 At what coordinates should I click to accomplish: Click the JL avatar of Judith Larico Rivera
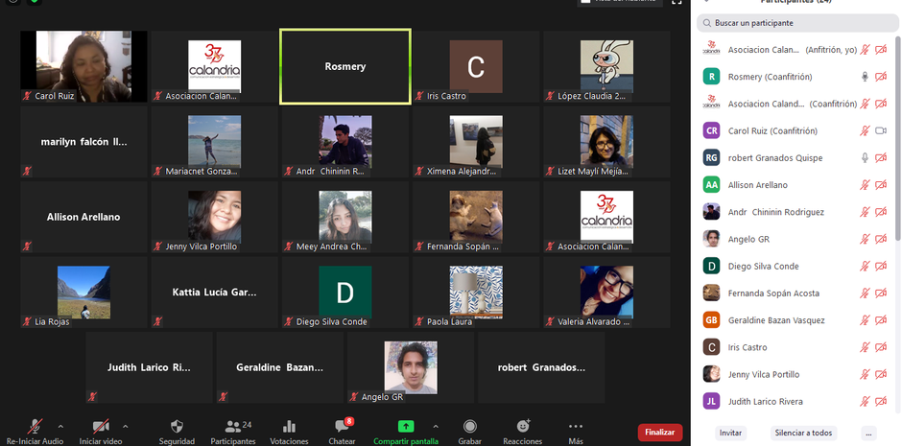tap(712, 401)
